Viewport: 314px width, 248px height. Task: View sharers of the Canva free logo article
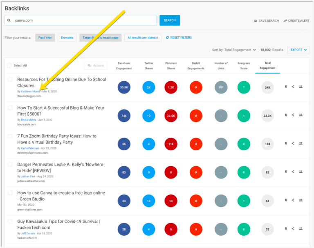click(301, 200)
